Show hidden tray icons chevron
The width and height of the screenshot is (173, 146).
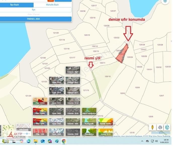(142, 141)
